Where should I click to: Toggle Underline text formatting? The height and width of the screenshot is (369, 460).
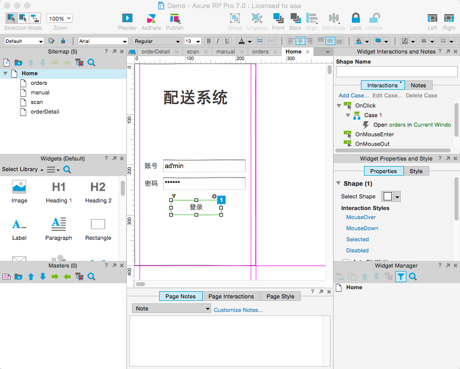click(227, 41)
